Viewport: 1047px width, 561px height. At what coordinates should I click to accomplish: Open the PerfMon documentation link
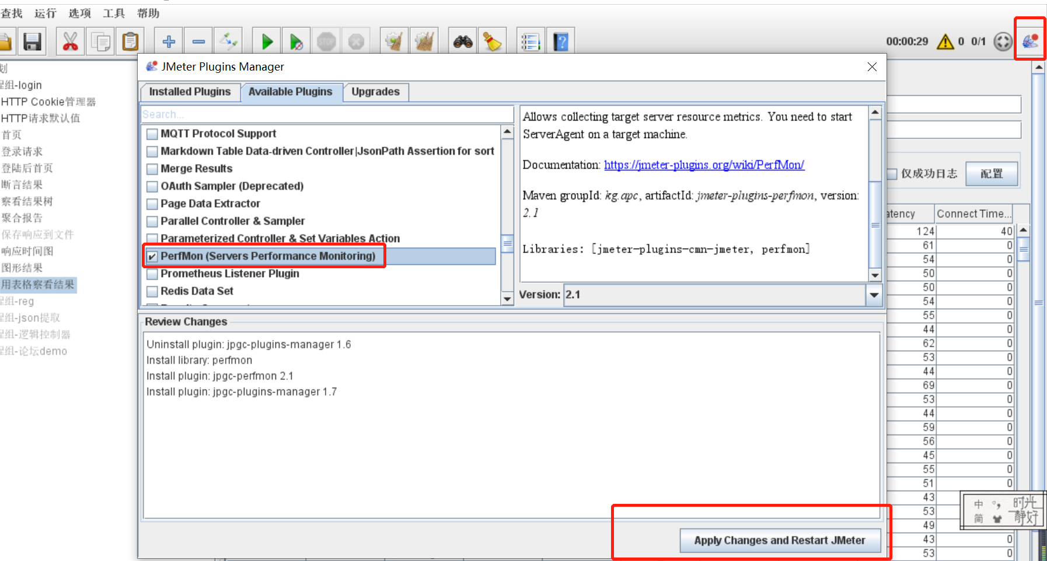click(704, 165)
